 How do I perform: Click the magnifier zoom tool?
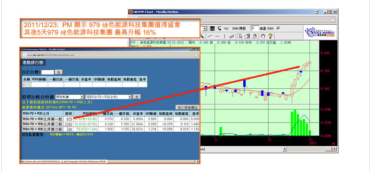pos(202,36)
